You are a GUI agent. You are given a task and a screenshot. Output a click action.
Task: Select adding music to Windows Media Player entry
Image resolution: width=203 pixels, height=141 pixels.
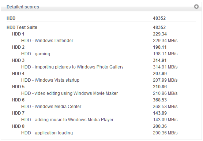click(x=67, y=120)
